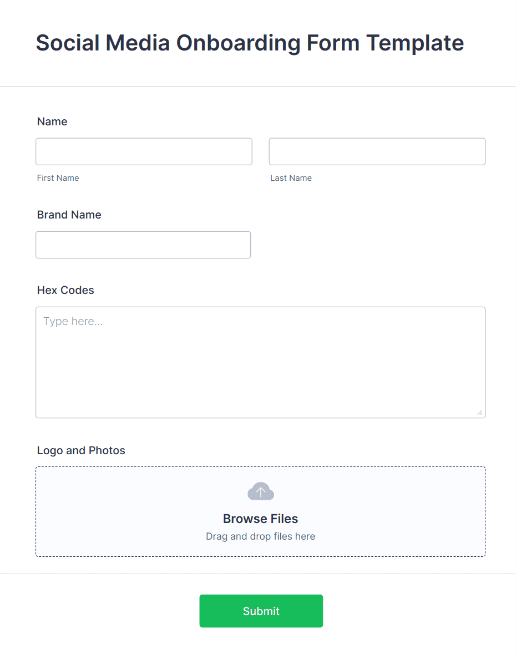Viewport: 516px width, 655px height.
Task: Click the Logo and Photos heading
Action: (81, 450)
